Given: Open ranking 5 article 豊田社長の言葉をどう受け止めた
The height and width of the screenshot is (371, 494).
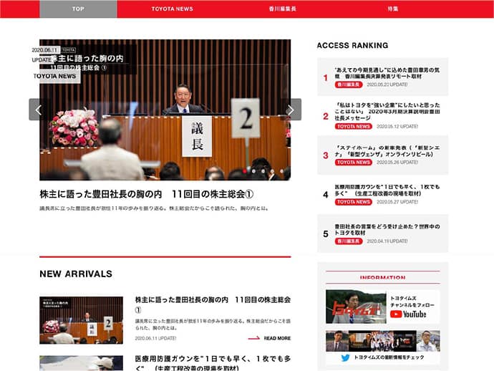Looking at the screenshot, I should coord(387,229).
